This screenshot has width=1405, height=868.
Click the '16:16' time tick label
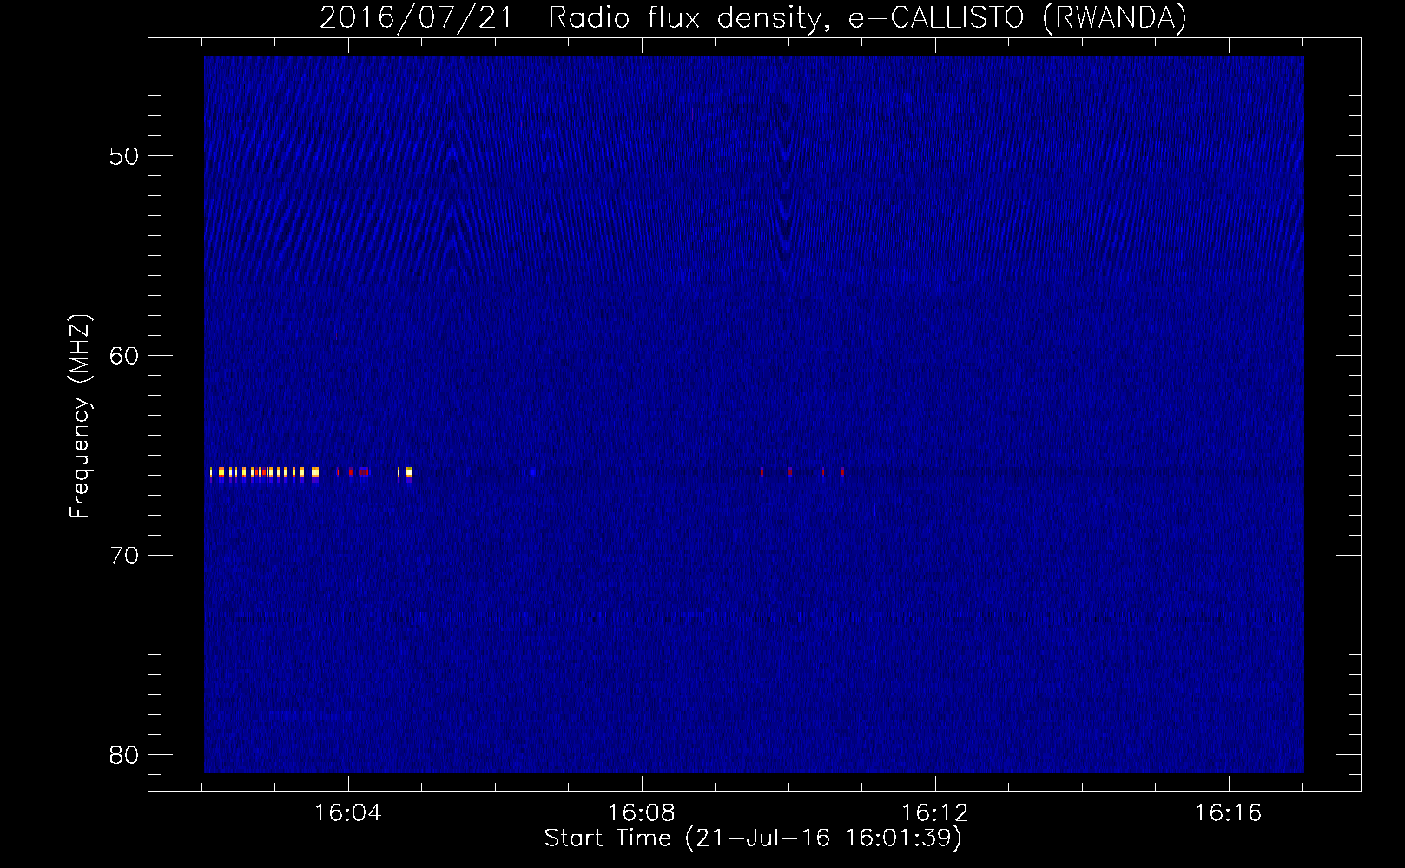(1229, 813)
